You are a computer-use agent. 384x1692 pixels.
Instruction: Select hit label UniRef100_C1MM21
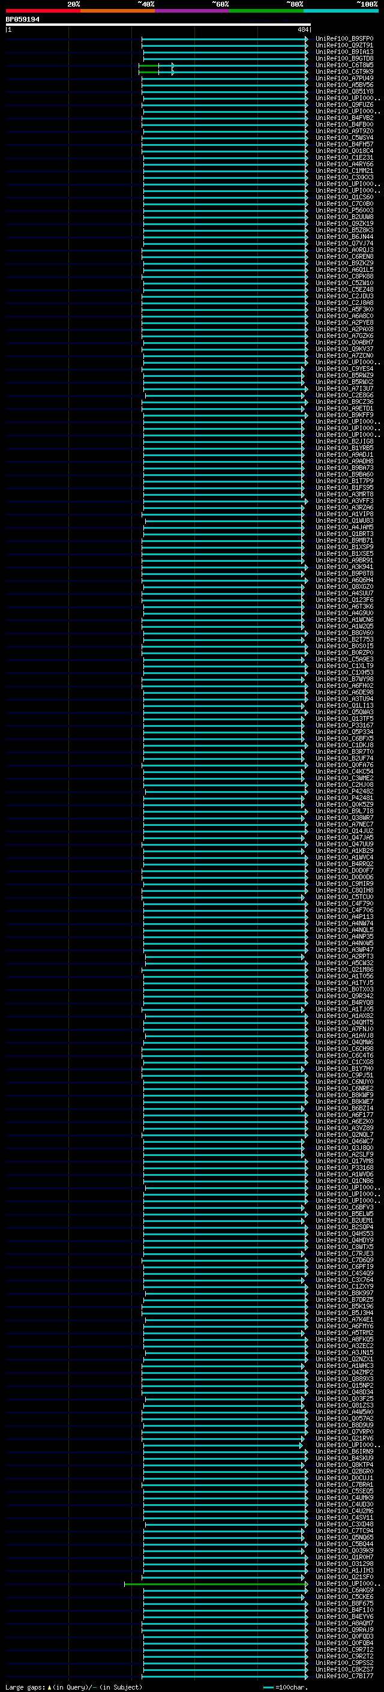pyautogui.click(x=344, y=171)
